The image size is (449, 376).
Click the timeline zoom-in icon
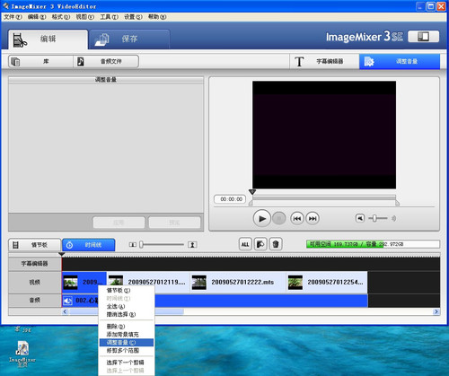[192, 245]
